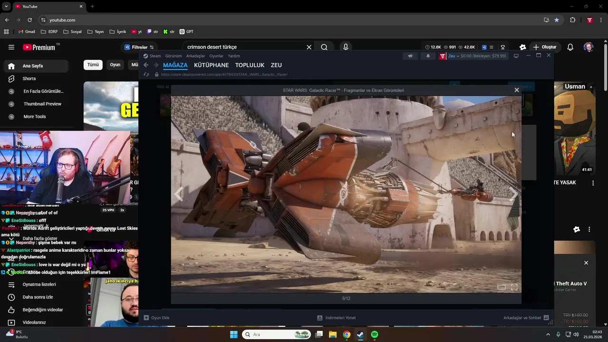Image resolution: width=608 pixels, height=342 pixels.
Task: Open the Gmail bookmark
Action: [x=27, y=32]
